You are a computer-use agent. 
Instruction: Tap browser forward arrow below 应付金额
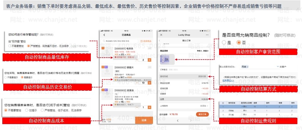tap(191, 121)
